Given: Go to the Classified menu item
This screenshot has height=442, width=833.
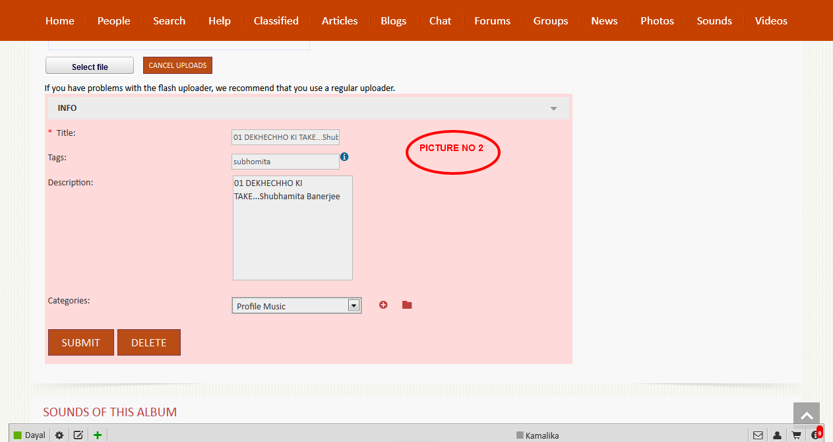Looking at the screenshot, I should pyautogui.click(x=276, y=20).
